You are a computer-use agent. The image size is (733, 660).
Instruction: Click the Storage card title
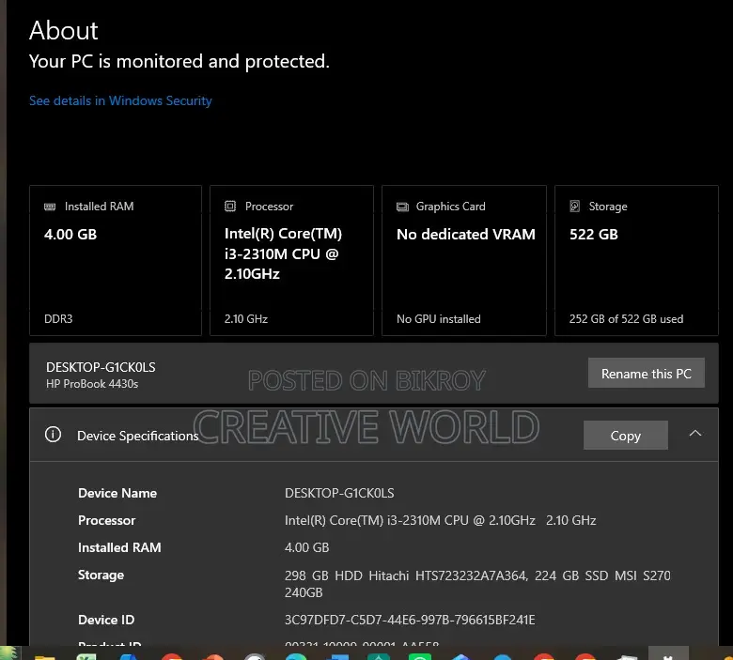tap(608, 207)
